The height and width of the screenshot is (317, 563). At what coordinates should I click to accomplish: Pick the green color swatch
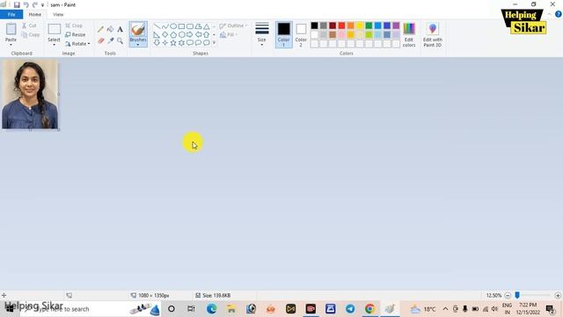(369, 26)
